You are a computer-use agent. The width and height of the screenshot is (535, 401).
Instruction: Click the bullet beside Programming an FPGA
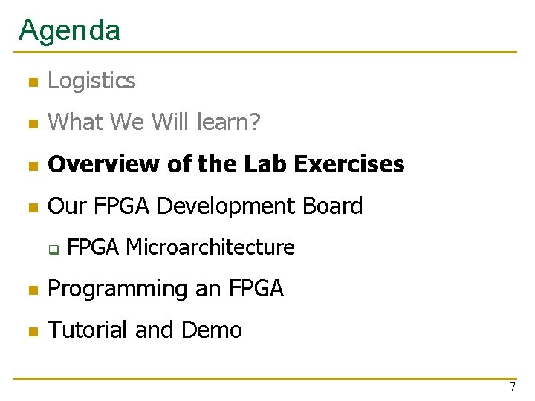tap(31, 290)
